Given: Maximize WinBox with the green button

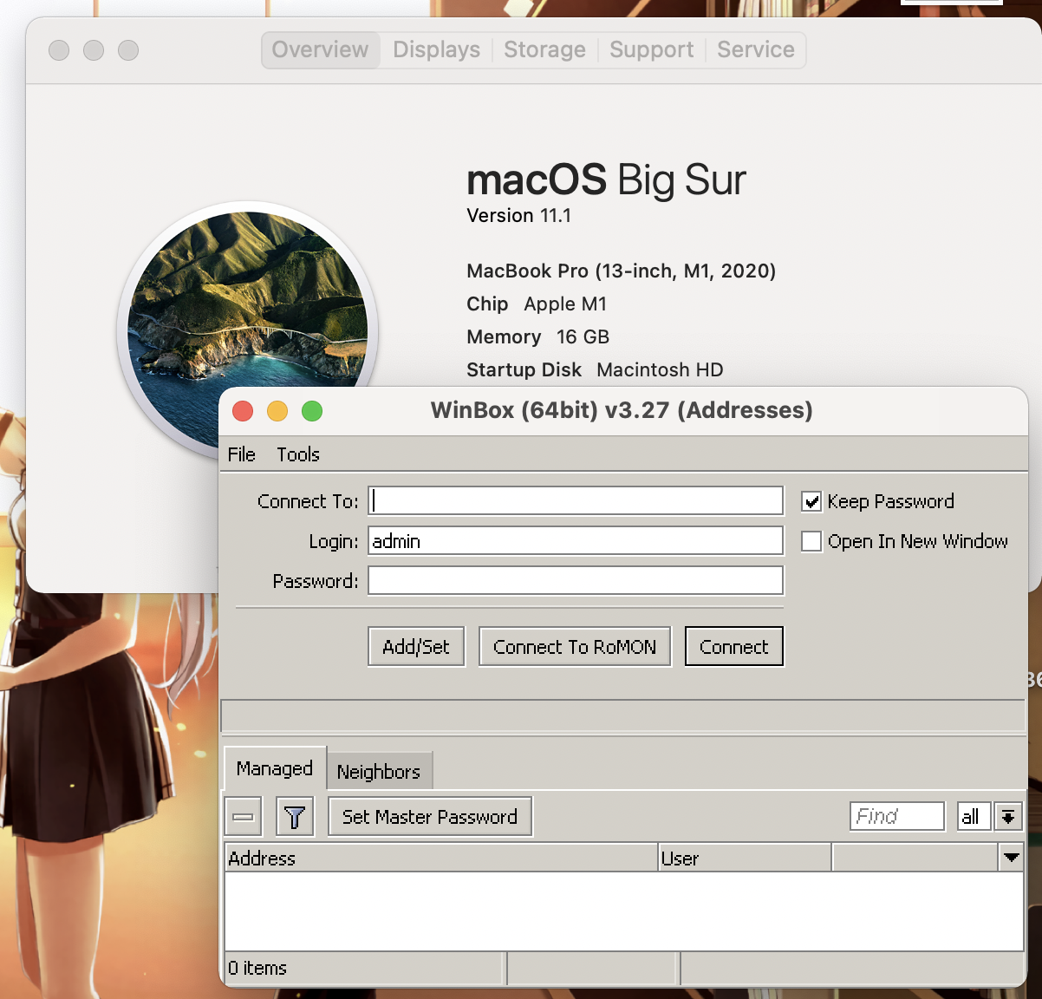Looking at the screenshot, I should click(x=312, y=411).
